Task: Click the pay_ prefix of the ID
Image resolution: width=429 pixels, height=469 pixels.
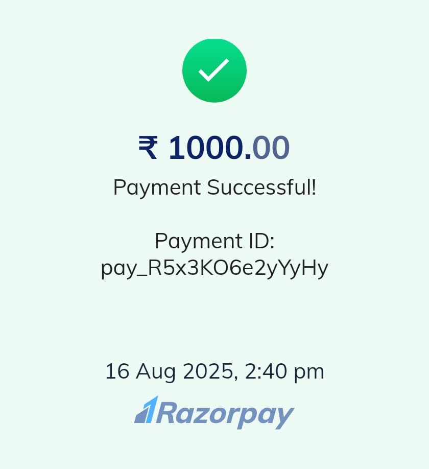Action: point(124,269)
